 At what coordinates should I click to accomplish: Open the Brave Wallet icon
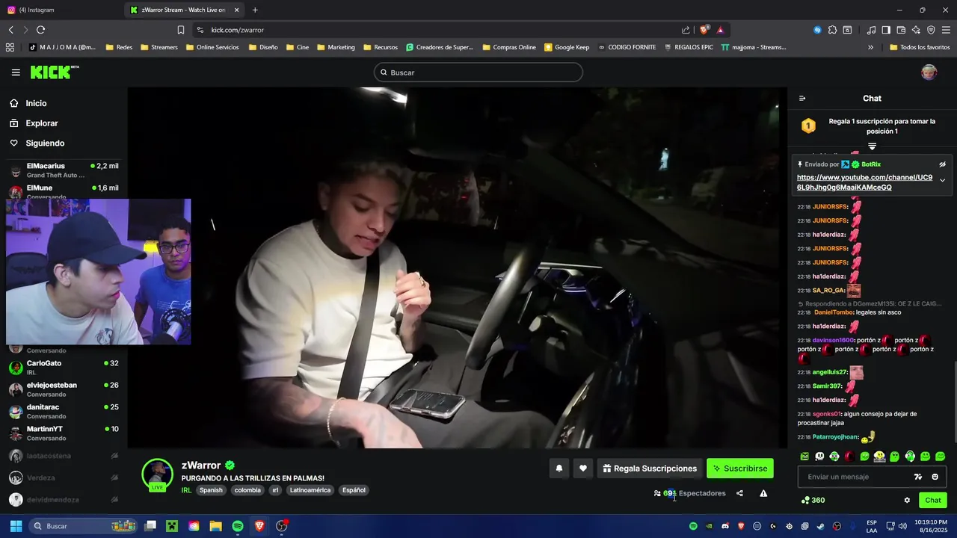point(901,30)
